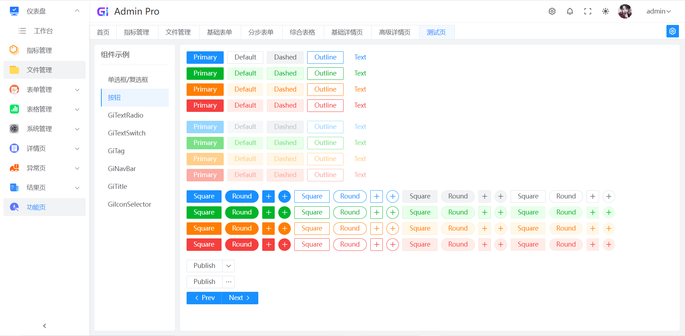This screenshot has height=336, width=685.
Task: Open the admin user dropdown
Action: tap(658, 11)
